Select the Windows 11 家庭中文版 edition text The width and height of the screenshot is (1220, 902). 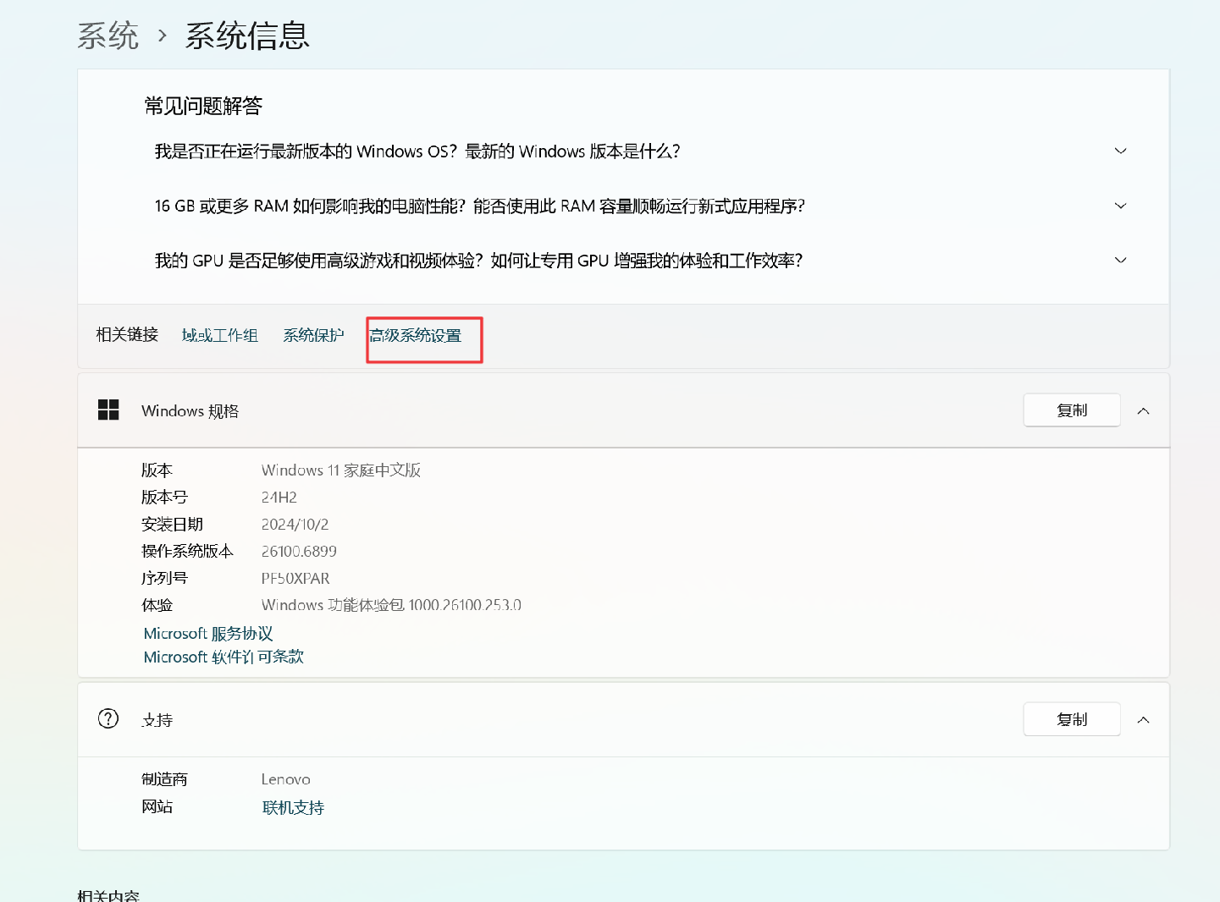(341, 470)
